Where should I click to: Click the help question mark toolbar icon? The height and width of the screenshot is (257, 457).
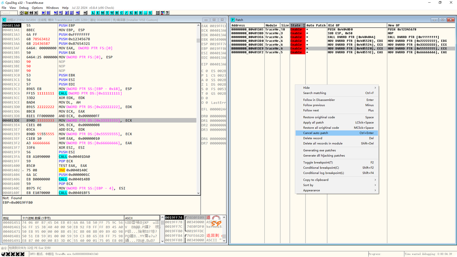pos(167,13)
